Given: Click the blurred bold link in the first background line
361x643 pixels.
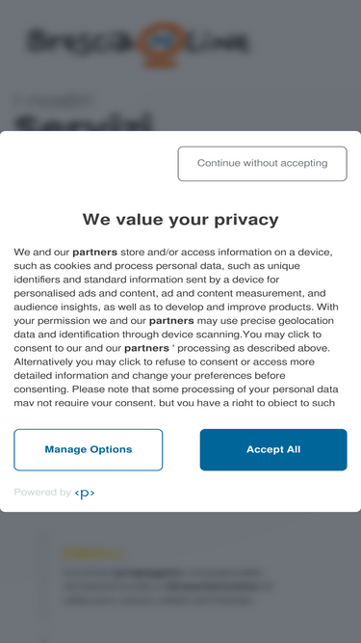Looking at the screenshot, I should click(148, 573).
